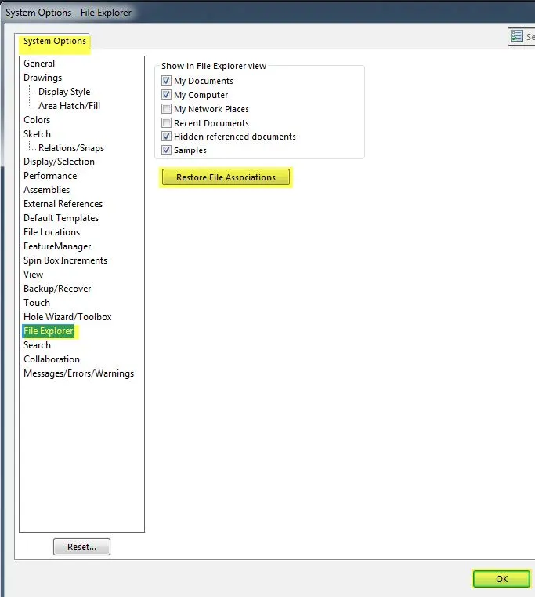The width and height of the screenshot is (535, 597).
Task: Open the Search options category
Action: [x=38, y=345]
